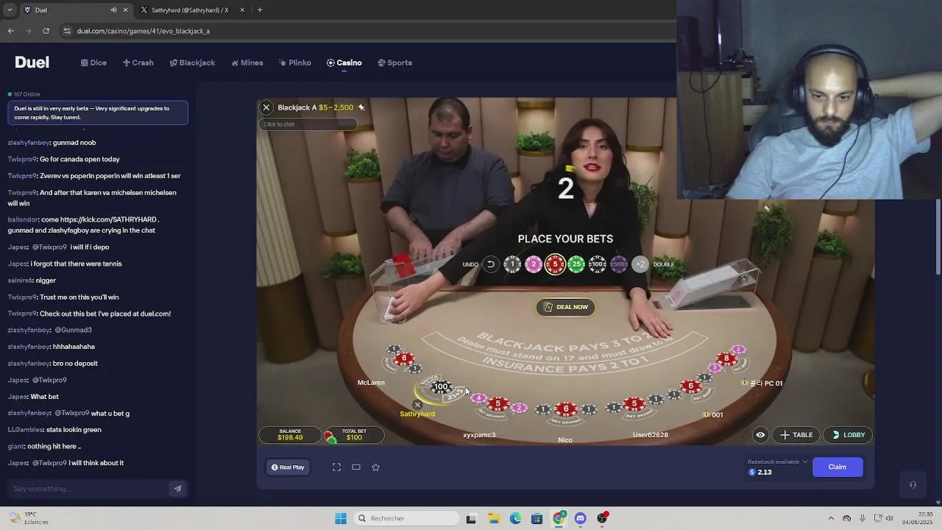
Task: Click the red 6 chip on Nico's seat
Action: [565, 409]
